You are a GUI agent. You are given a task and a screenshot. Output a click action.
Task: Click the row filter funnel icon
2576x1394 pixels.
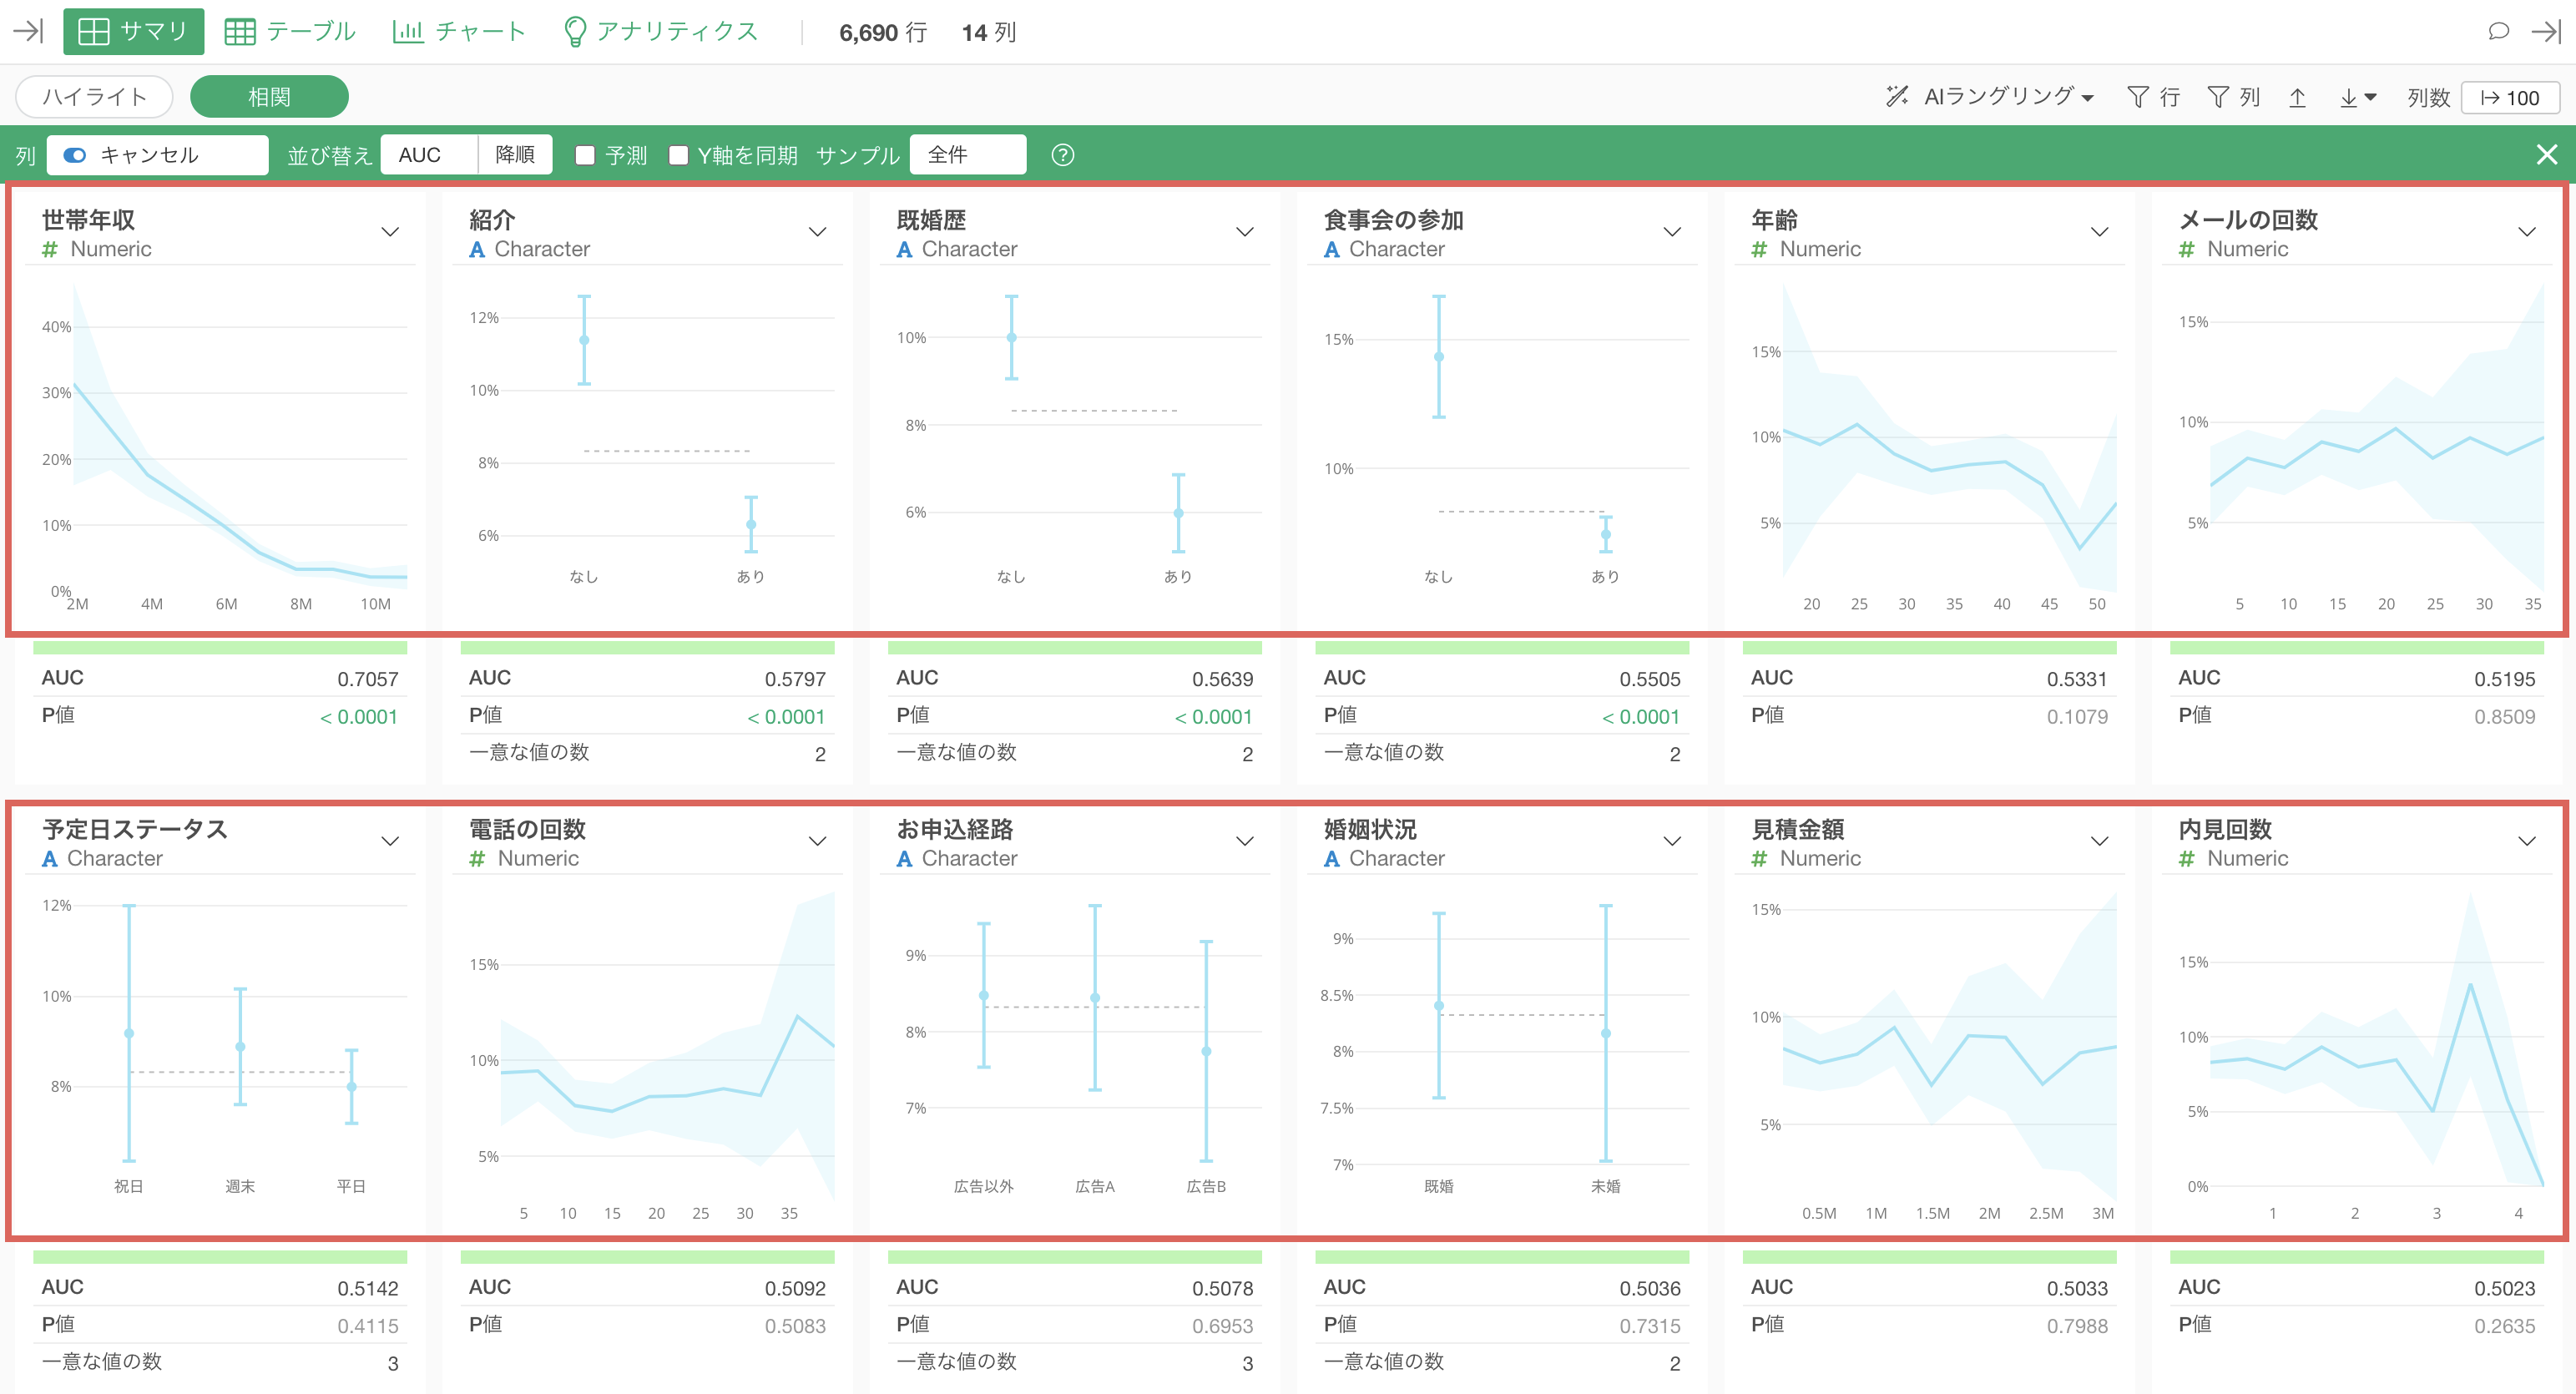pos(2138,97)
